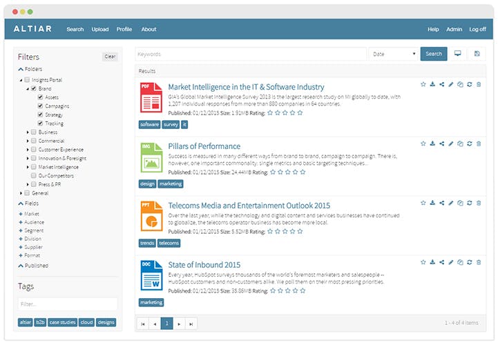Delete the State of Inbound 2015 document
Image resolution: width=498 pixels, height=345 pixels.
(x=479, y=262)
